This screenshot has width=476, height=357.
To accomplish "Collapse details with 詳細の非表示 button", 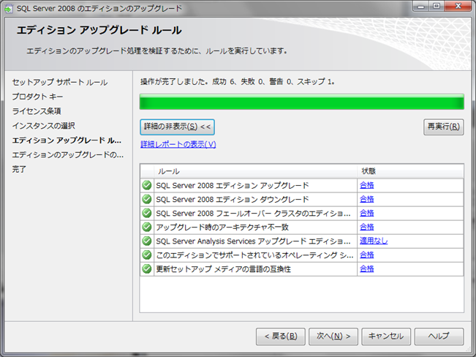I will (177, 127).
